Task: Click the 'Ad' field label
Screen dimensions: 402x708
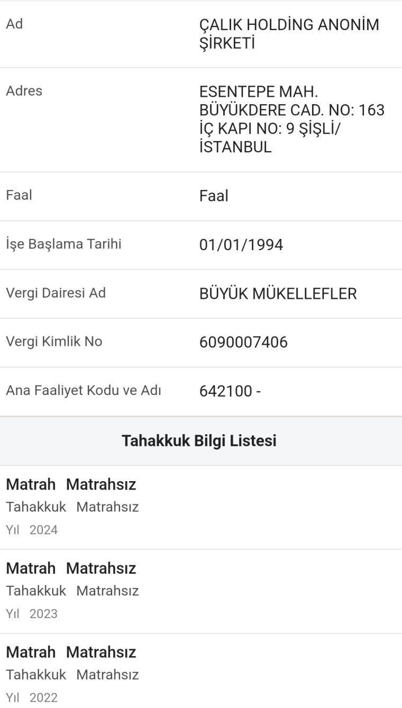Action: coord(14,24)
